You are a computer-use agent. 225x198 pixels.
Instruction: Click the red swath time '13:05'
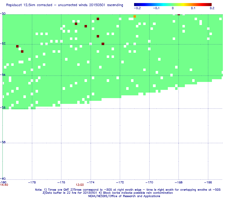[x=80, y=185]
